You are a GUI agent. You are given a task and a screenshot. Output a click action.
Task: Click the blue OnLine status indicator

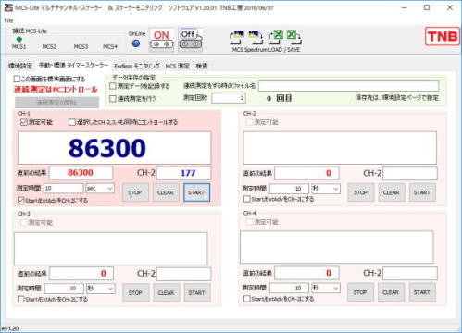coord(136,43)
